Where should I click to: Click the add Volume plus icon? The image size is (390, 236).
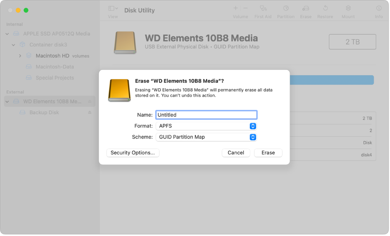tap(236, 8)
